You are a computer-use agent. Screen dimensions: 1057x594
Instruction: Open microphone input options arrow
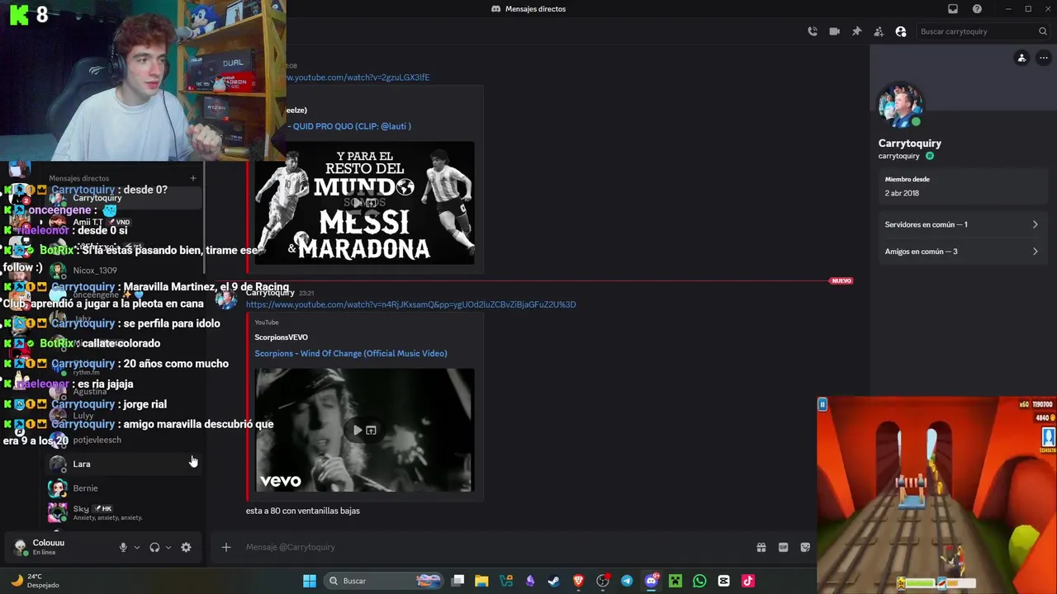137,547
